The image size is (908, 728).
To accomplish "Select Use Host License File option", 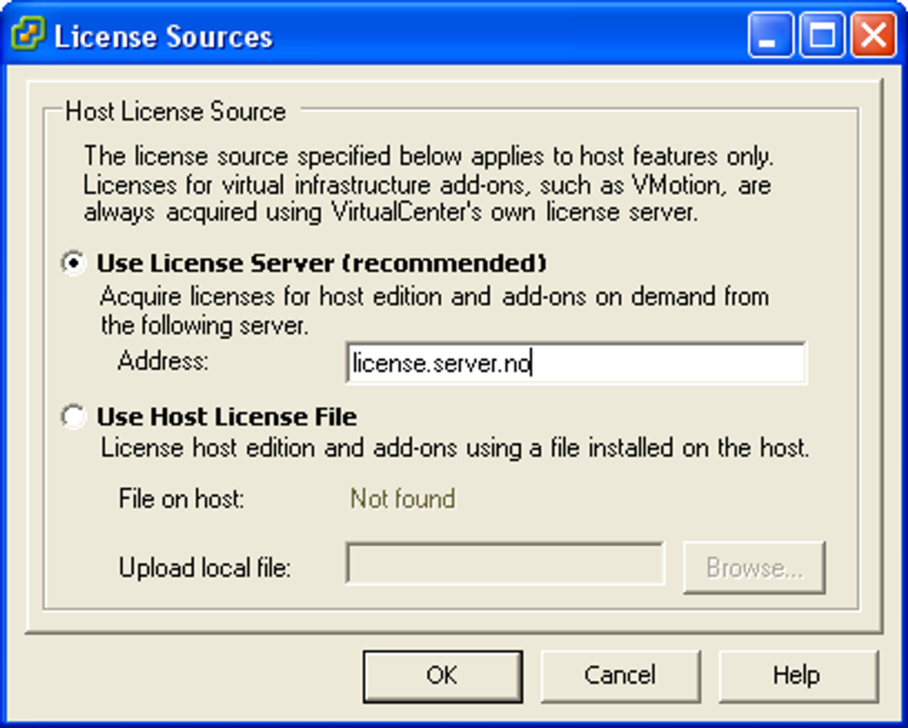I will [74, 416].
